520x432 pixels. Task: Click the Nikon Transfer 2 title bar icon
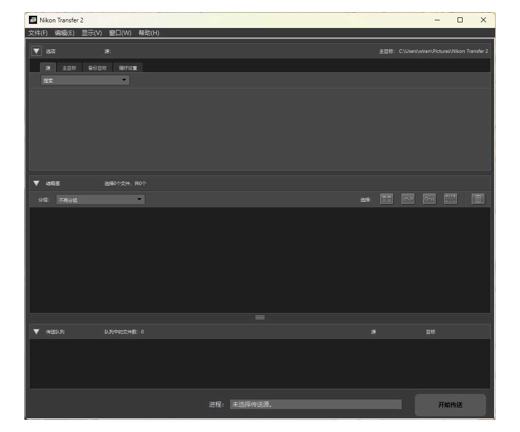click(34, 20)
